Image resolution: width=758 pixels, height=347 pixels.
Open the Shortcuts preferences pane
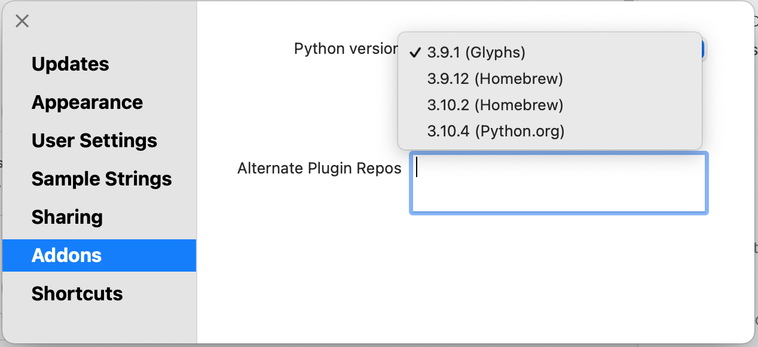tap(78, 294)
